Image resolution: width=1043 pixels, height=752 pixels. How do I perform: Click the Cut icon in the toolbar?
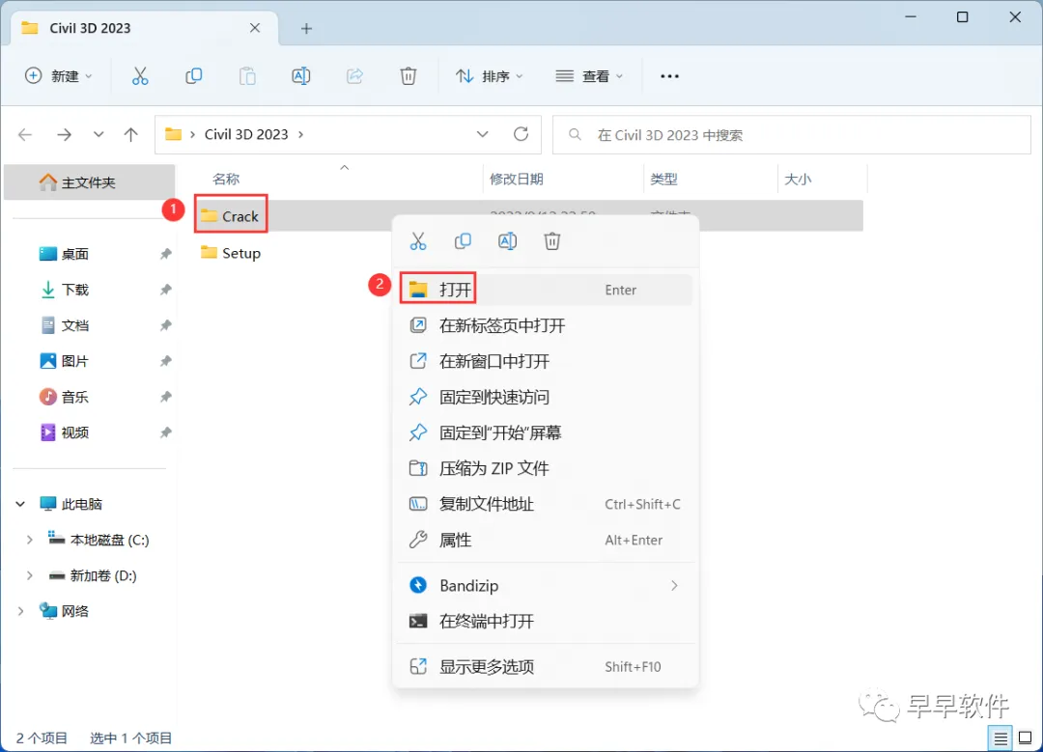tap(140, 76)
